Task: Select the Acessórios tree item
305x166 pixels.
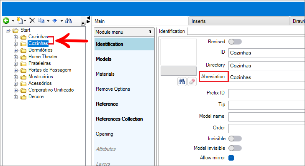Action: (x=40, y=83)
